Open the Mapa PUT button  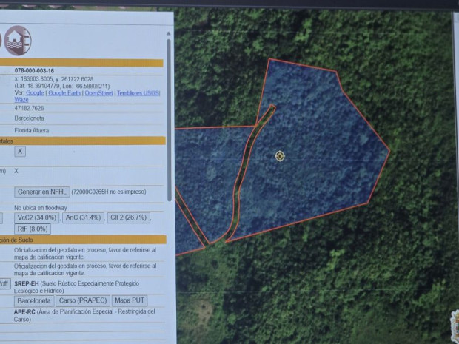click(x=130, y=301)
